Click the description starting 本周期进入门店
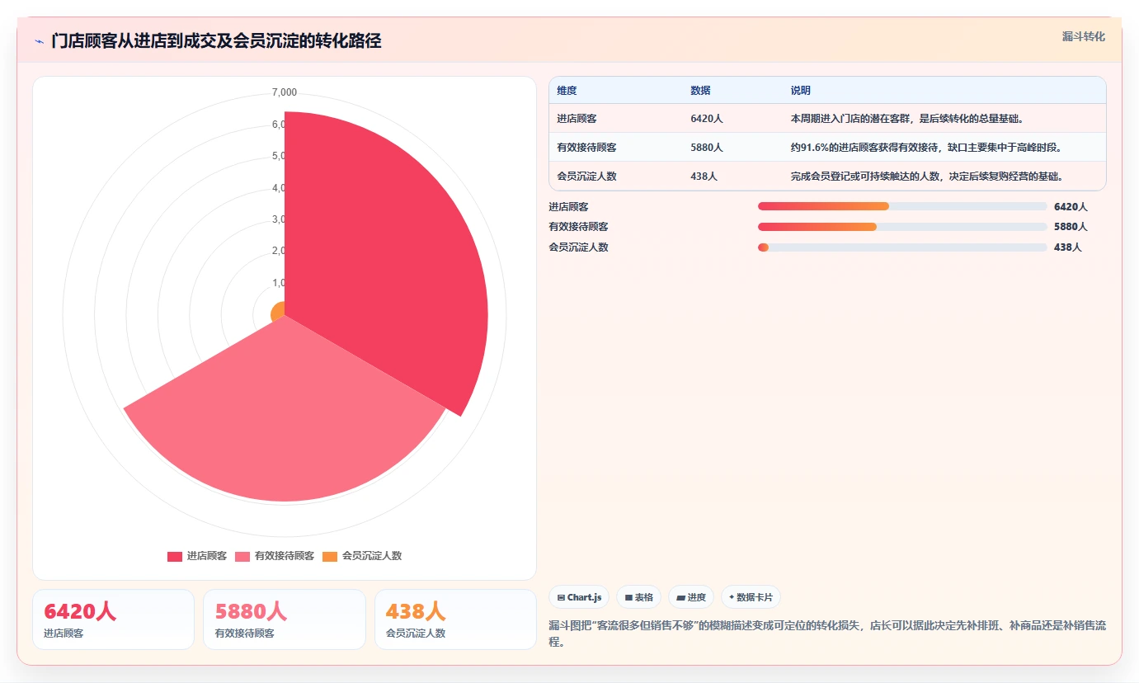Viewport: 1139px width, 683px height. coord(907,119)
